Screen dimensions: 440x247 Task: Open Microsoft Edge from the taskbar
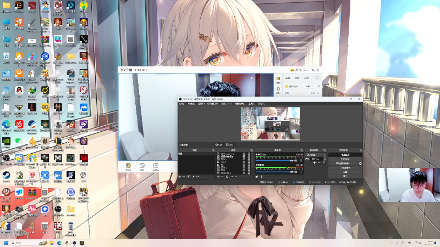point(59,243)
